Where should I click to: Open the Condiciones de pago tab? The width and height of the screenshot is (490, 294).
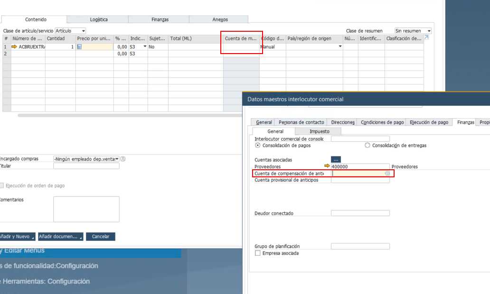[x=382, y=122]
